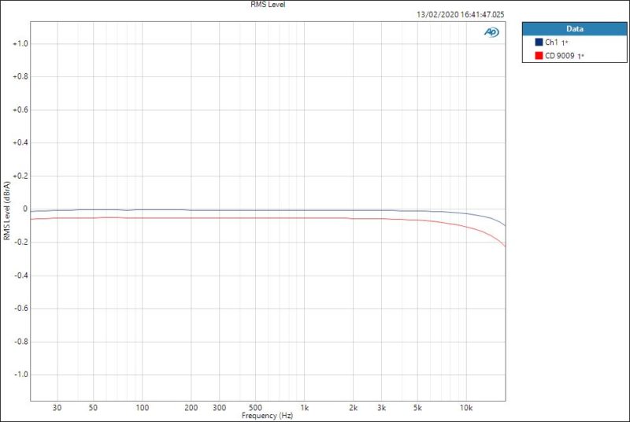Image resolution: width=630 pixels, height=422 pixels.
Task: Click the 30 tick label on frequency axis
Action: click(x=57, y=408)
